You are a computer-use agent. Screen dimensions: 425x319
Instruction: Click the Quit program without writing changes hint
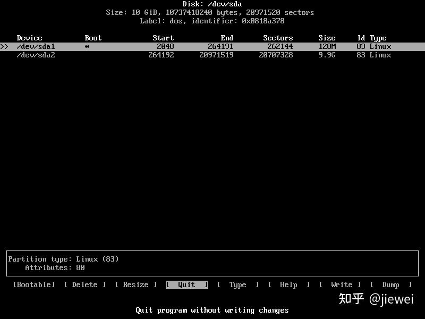[212, 310]
